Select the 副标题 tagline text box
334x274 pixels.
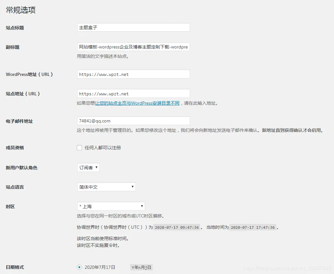133,47
